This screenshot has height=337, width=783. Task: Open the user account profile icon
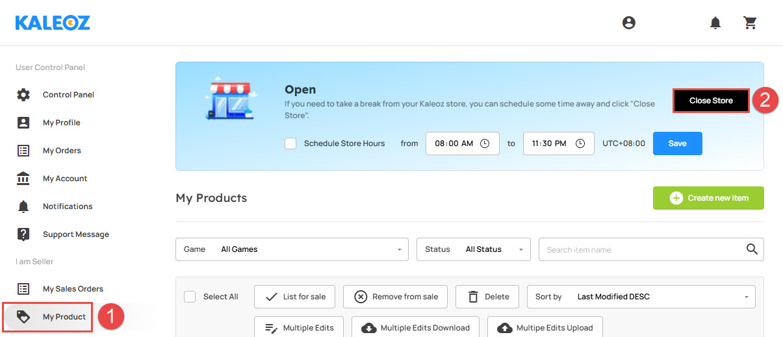(628, 23)
